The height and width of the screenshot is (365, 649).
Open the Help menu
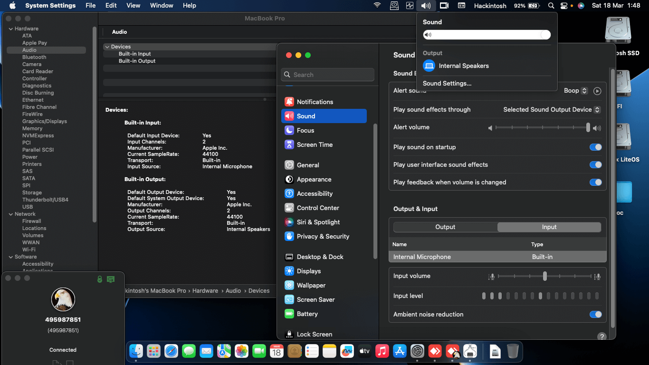coord(190,6)
